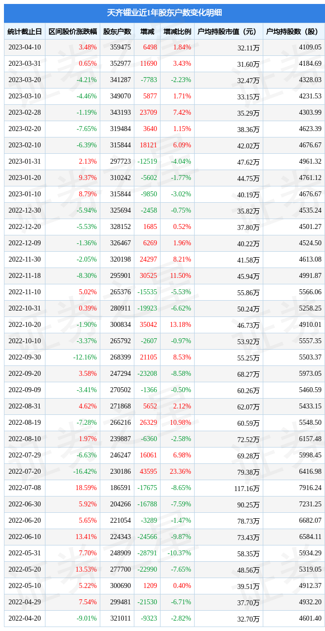Select the 23.36% increase ratio cell
This screenshot has height=631, width=325.
180,472
